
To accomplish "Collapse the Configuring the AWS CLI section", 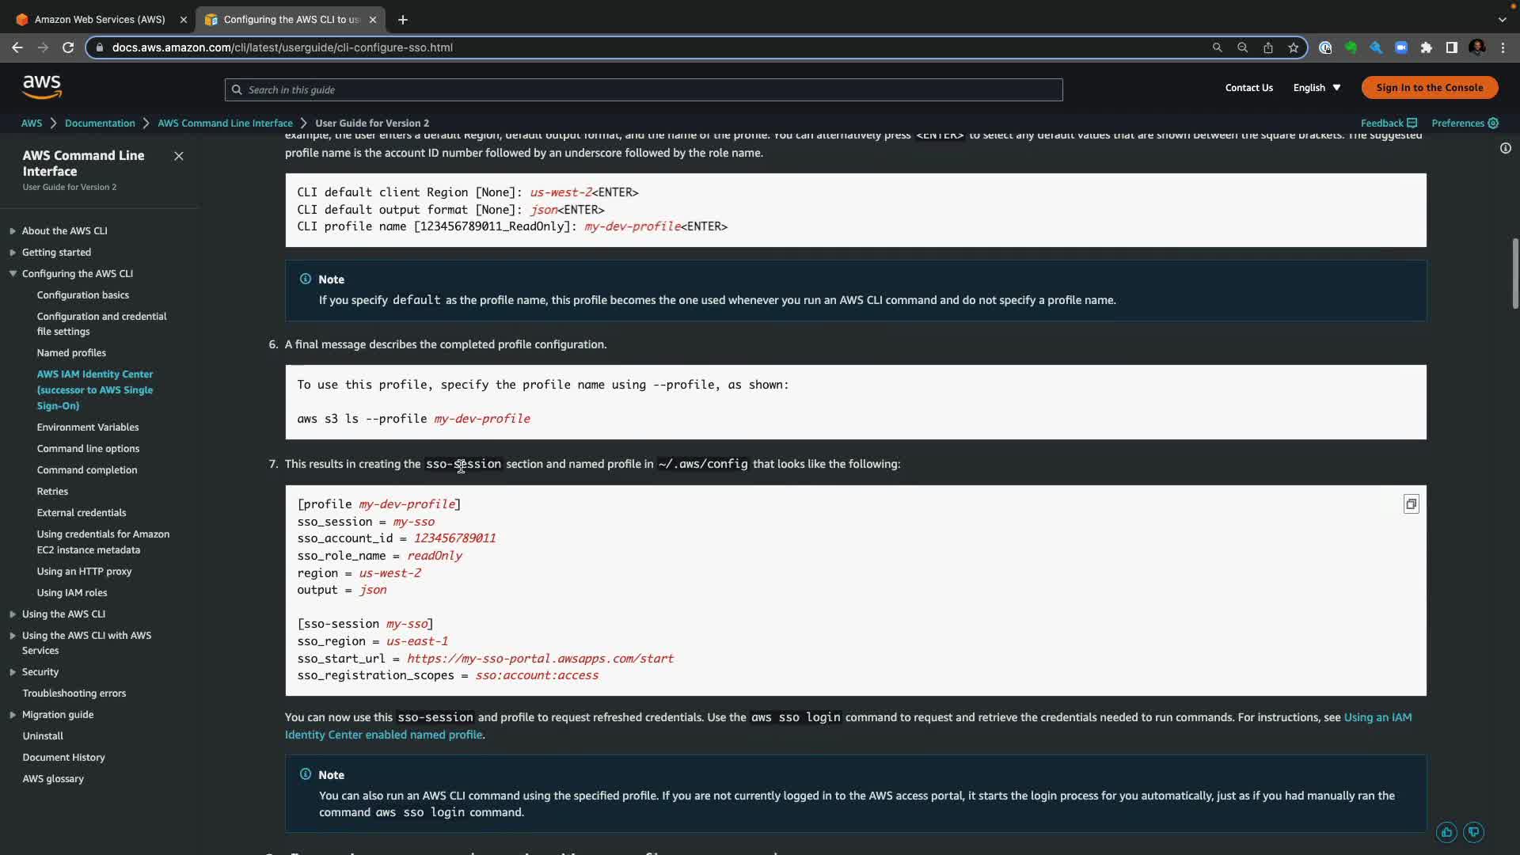I will [13, 273].
